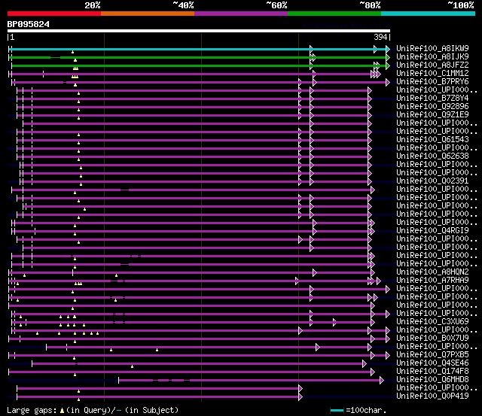
Task: Select the UniRef100_Q9Z1E9 label
Action: tap(432, 114)
